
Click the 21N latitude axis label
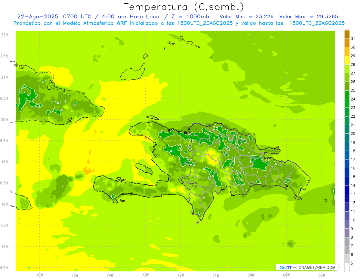(5, 77)
